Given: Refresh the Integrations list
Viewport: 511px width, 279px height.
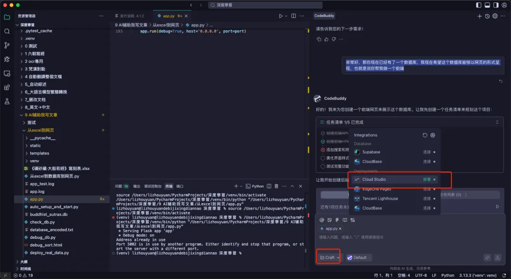Looking at the screenshot, I should [424, 135].
